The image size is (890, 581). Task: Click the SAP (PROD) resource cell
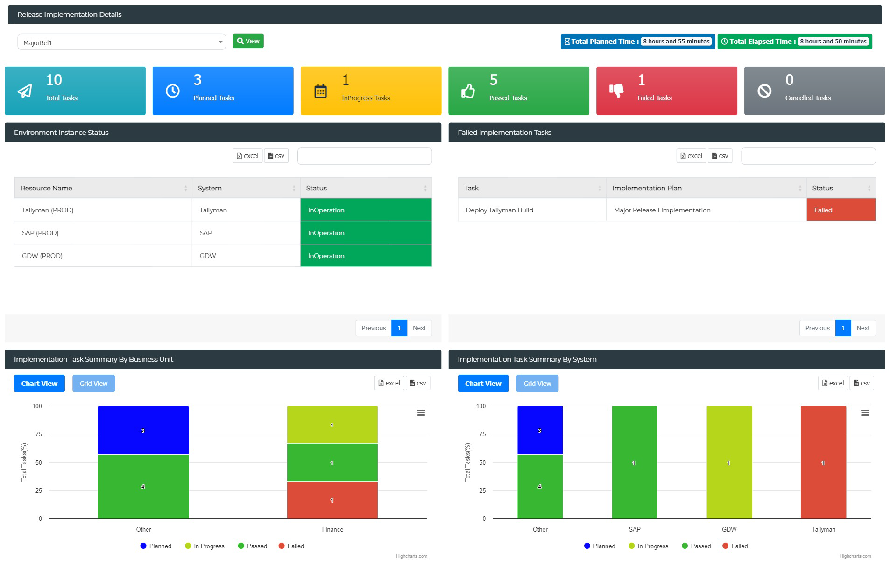pyautogui.click(x=103, y=233)
